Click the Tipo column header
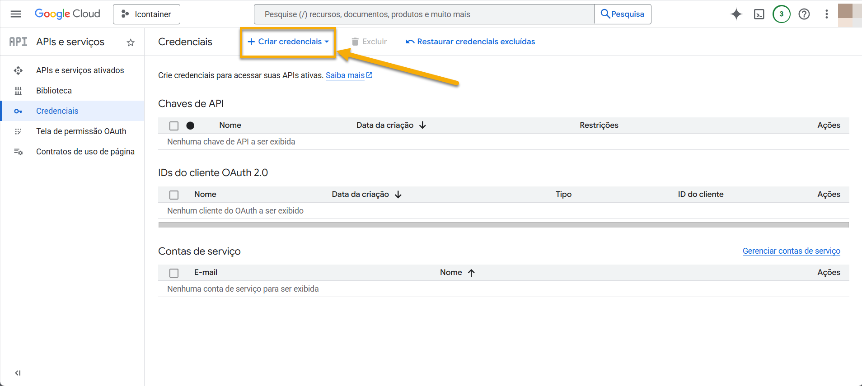The width and height of the screenshot is (862, 386). pyautogui.click(x=563, y=194)
